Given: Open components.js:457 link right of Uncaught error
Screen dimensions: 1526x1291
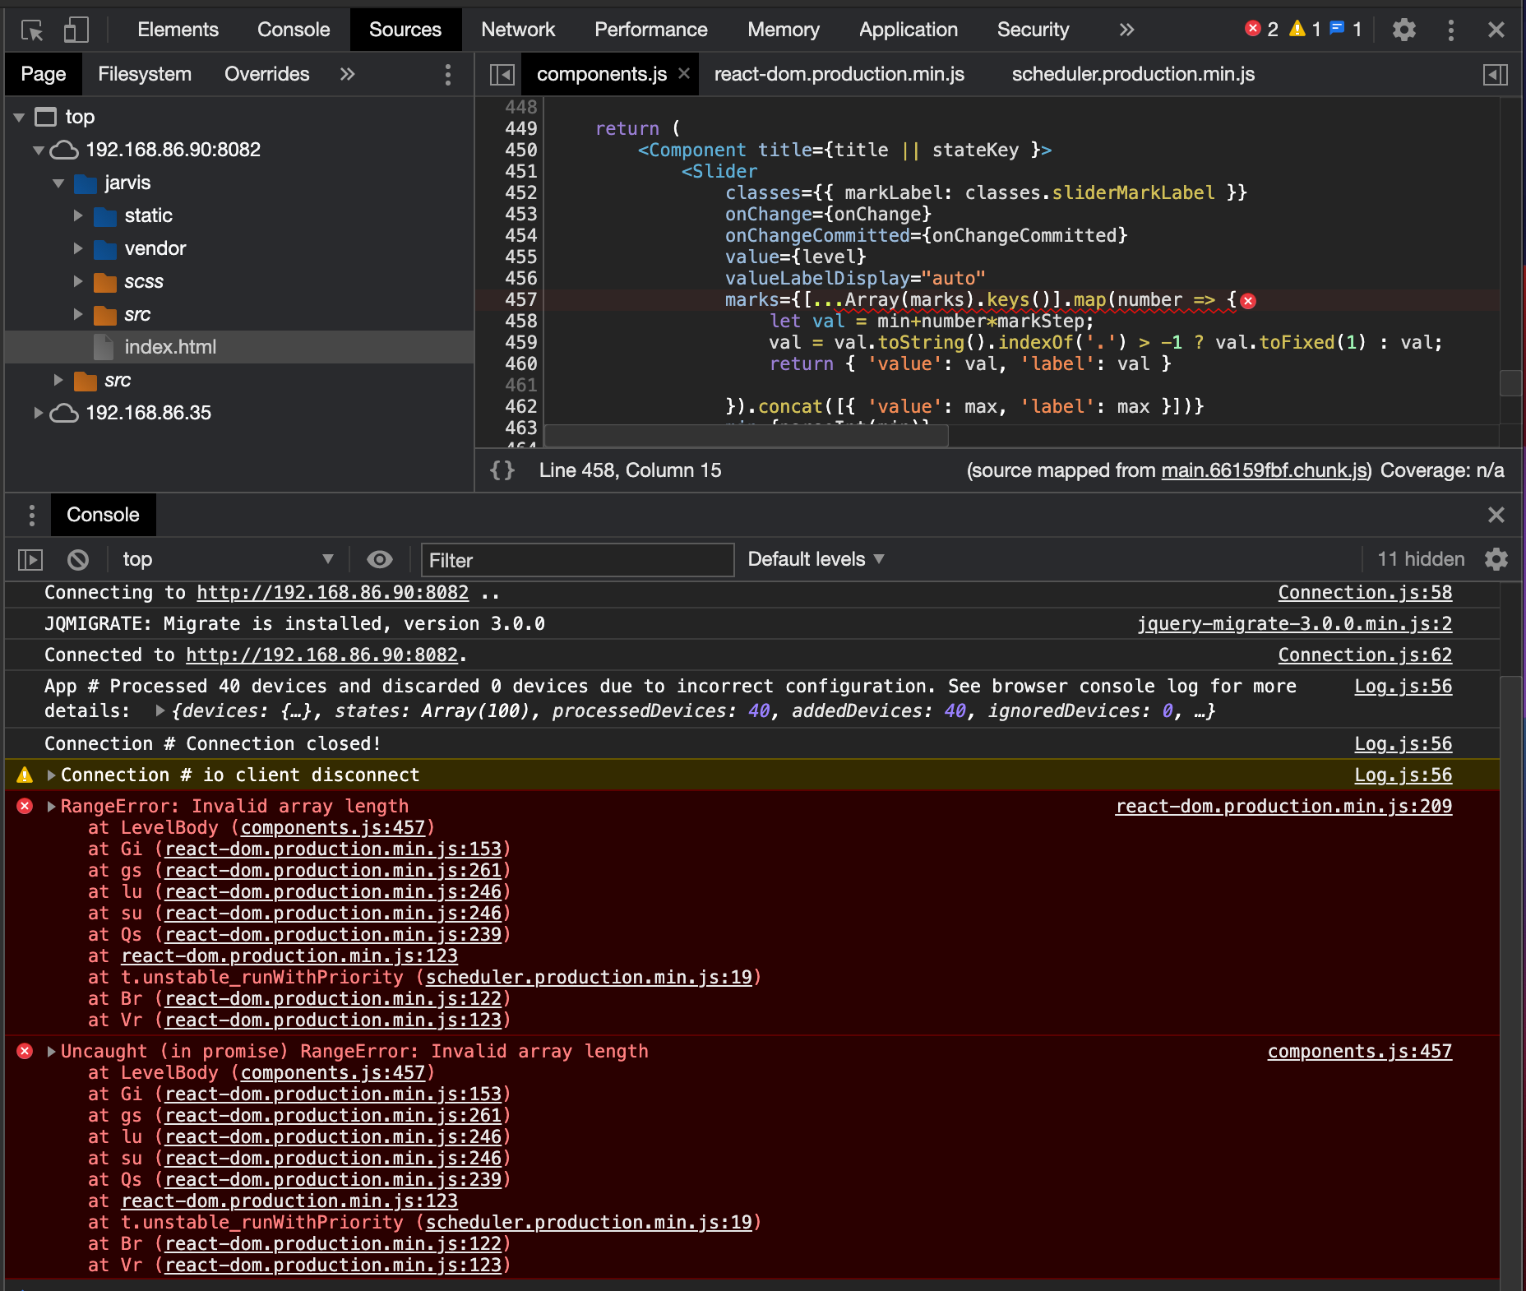Looking at the screenshot, I should pyautogui.click(x=1359, y=1051).
